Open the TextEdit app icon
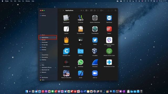The image size is (168, 94). tap(66, 29)
